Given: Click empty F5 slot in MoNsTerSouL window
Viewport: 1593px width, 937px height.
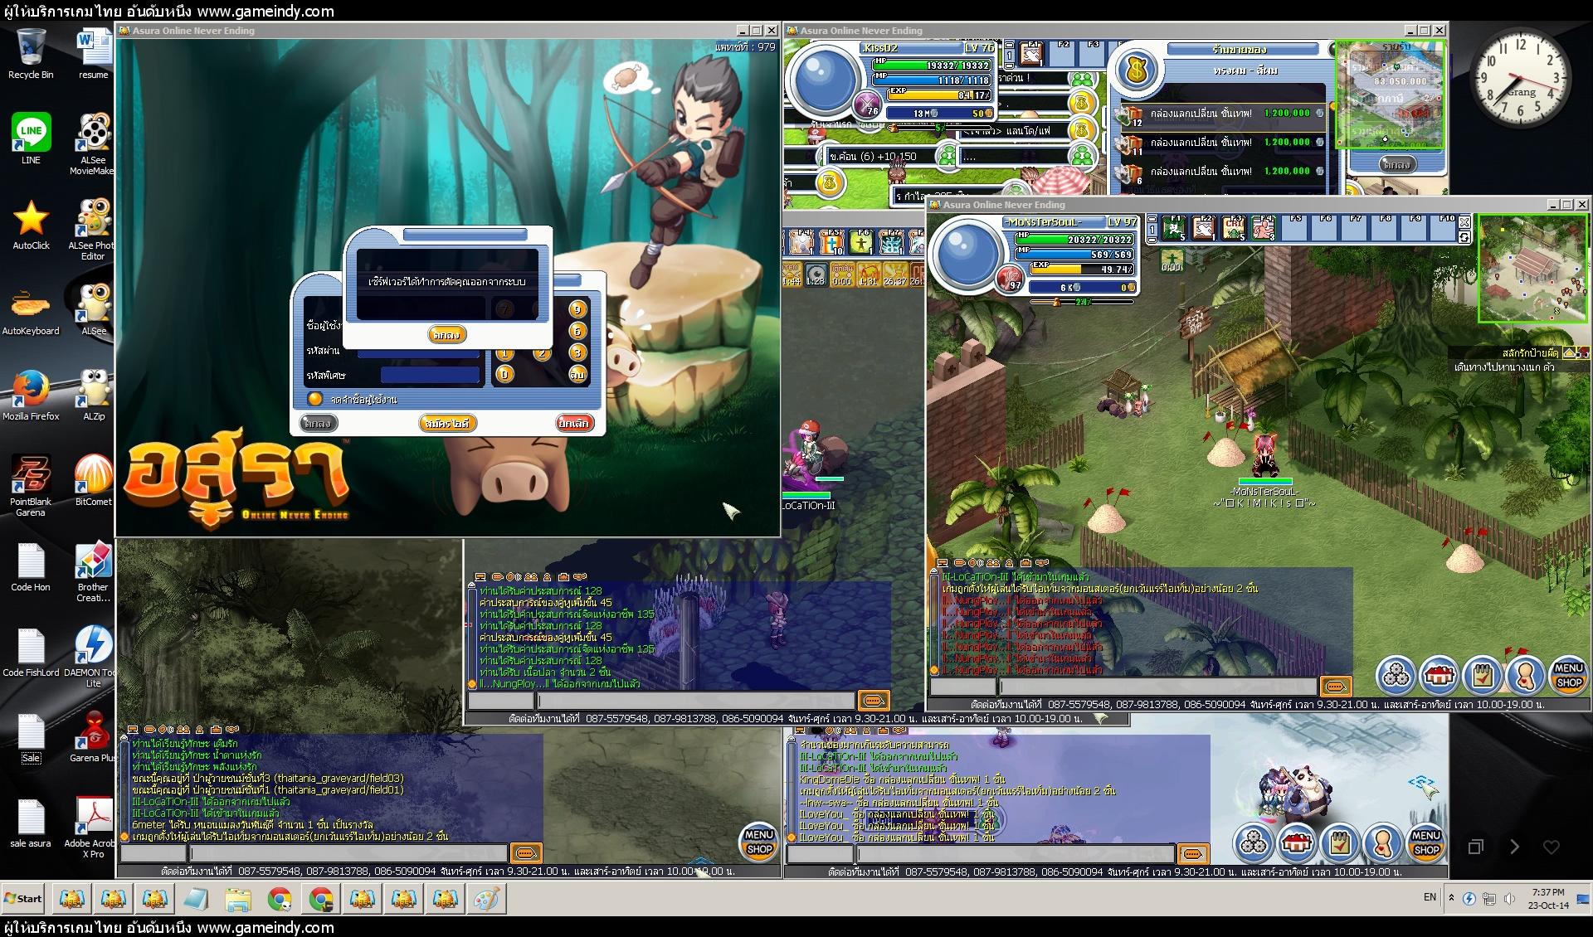Looking at the screenshot, I should (1295, 228).
